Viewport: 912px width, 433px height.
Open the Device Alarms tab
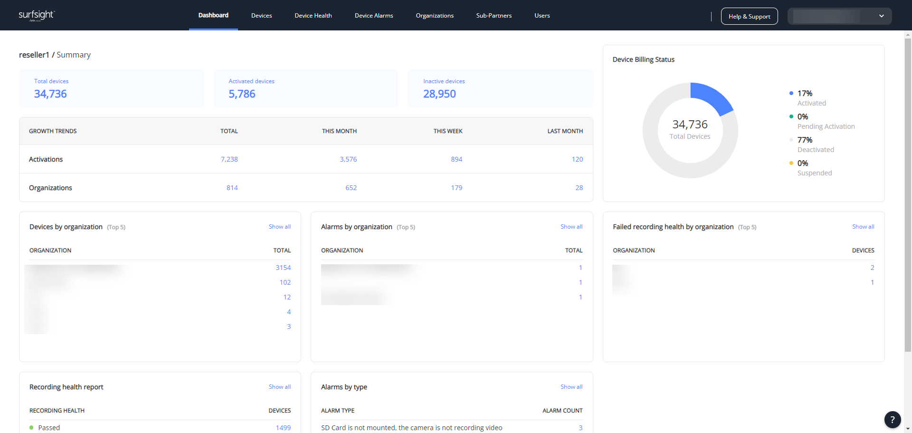pos(374,16)
